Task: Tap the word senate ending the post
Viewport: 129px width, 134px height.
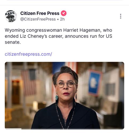Action: tap(12, 42)
